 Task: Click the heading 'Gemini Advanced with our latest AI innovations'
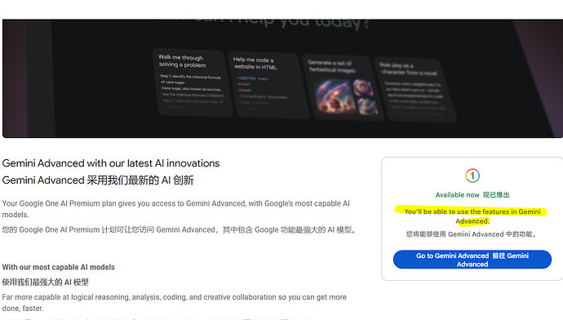click(x=111, y=163)
